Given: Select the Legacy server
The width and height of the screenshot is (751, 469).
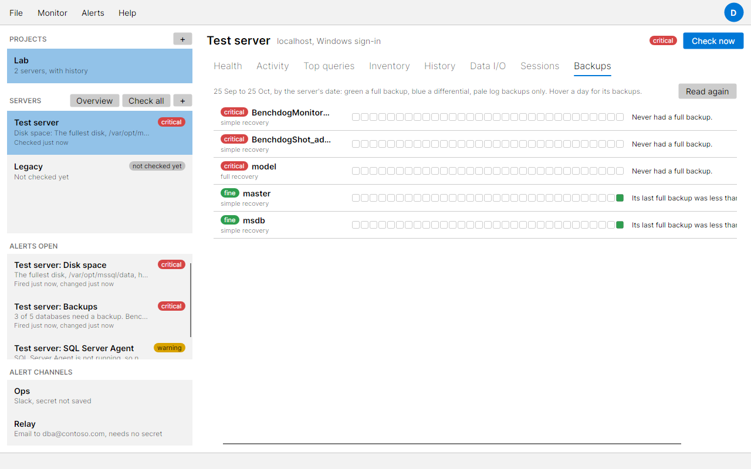Looking at the screenshot, I should [x=100, y=171].
